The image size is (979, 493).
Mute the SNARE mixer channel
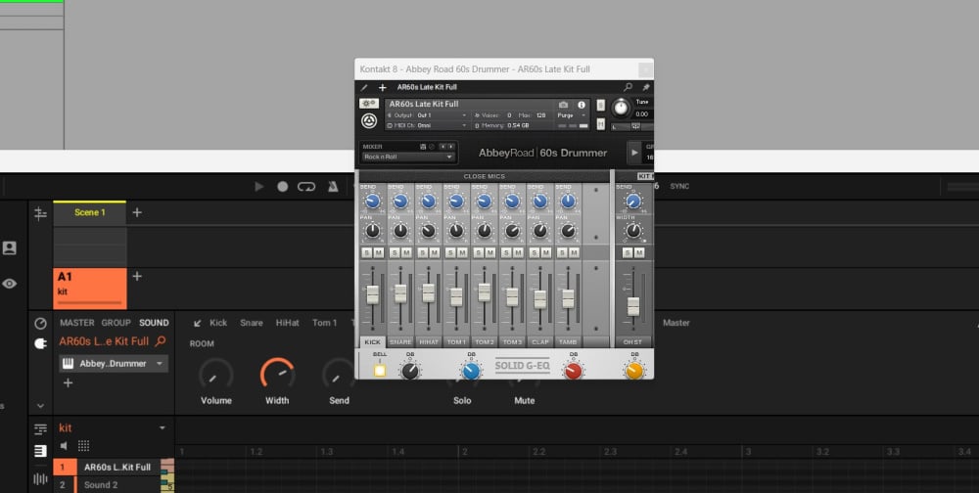tap(406, 252)
